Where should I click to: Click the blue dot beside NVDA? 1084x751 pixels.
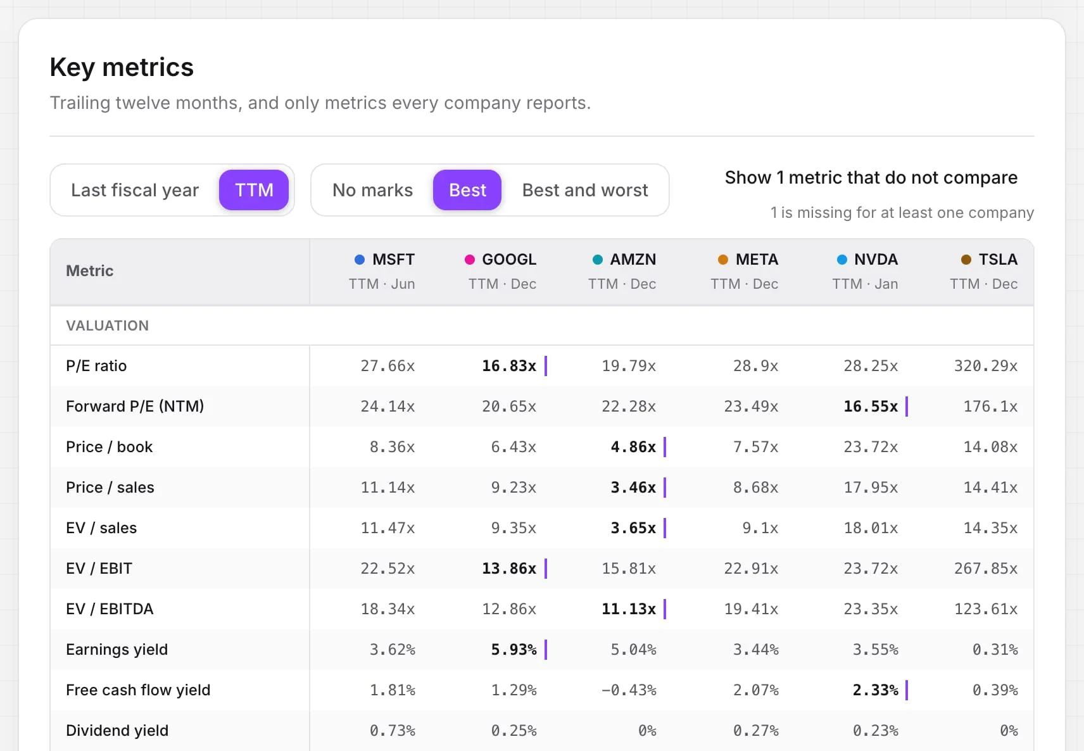pyautogui.click(x=842, y=260)
